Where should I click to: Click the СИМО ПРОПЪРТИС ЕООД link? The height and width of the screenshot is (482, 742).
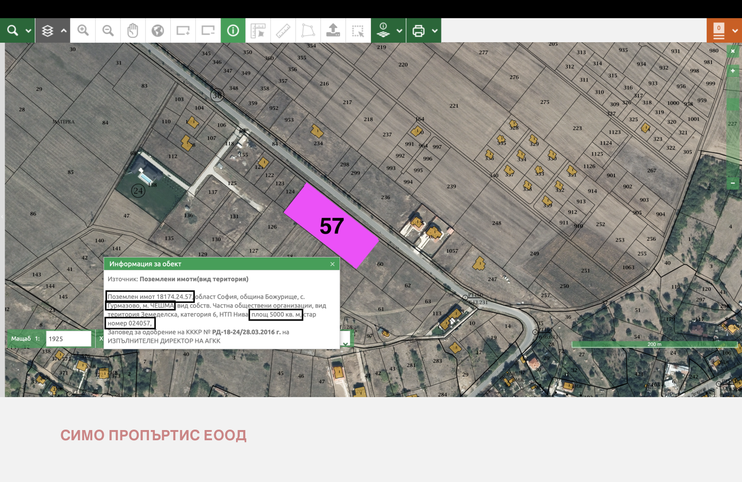154,435
